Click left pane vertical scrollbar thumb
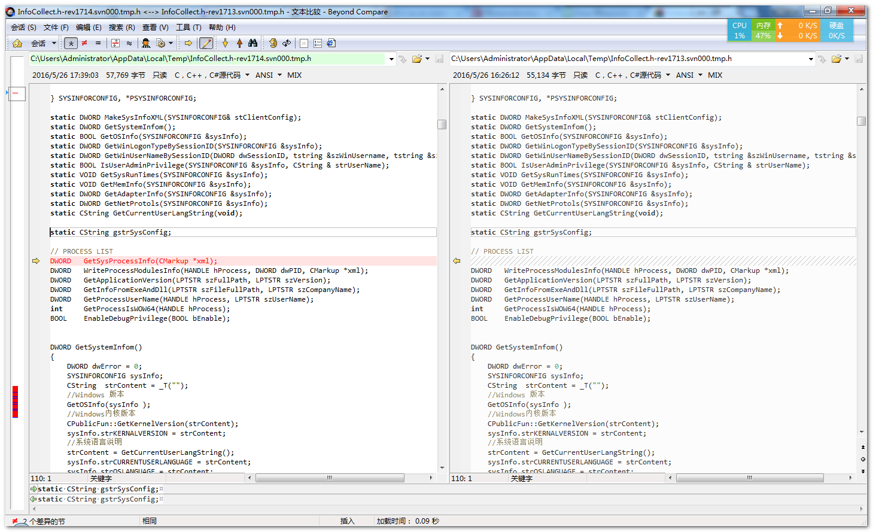This screenshot has width=873, height=532. pos(442,124)
